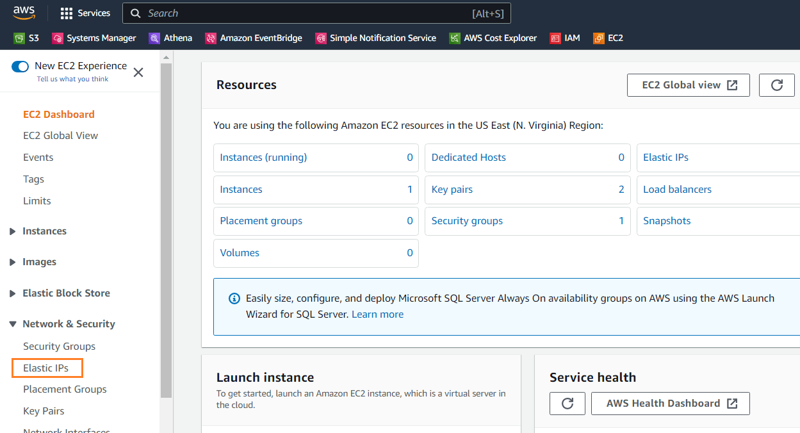Open Instances (running) resource link
The width and height of the screenshot is (800, 433).
point(263,158)
